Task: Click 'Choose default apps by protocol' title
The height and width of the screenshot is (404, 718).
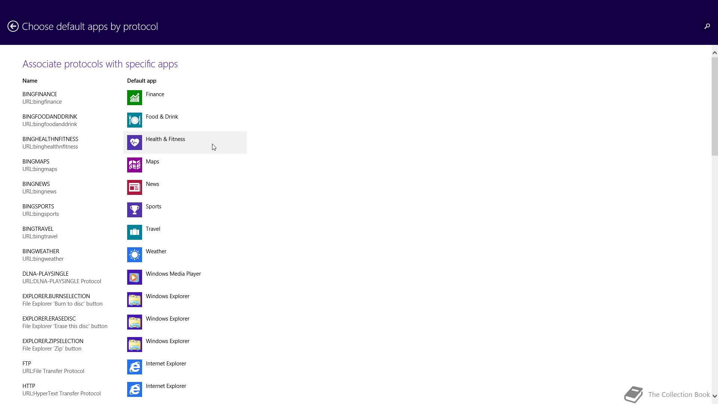Action: coord(90,27)
